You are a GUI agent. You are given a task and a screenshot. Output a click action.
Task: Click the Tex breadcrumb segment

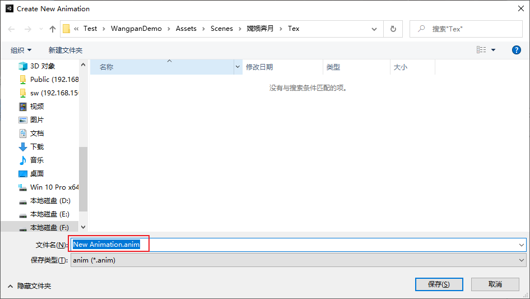(294, 29)
